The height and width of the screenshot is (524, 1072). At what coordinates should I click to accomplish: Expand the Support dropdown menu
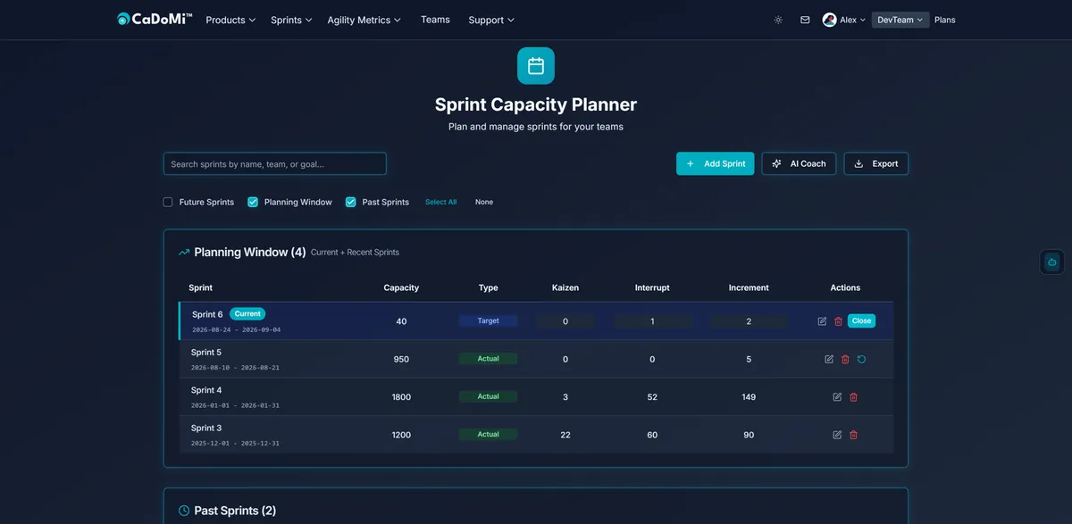[491, 20]
